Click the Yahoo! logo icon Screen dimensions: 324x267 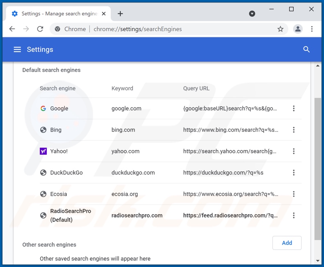pyautogui.click(x=43, y=151)
